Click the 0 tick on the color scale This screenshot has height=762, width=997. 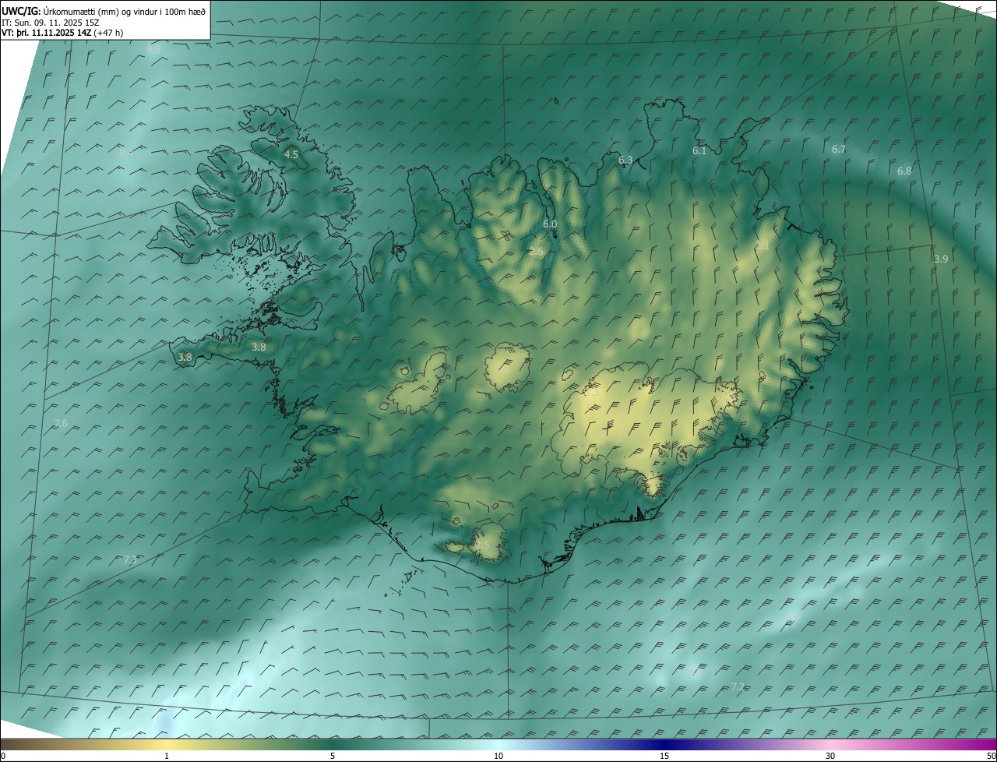3,756
